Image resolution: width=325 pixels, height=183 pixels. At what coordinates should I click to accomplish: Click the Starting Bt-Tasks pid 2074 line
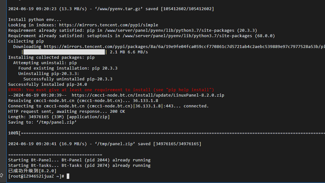click(79, 166)
